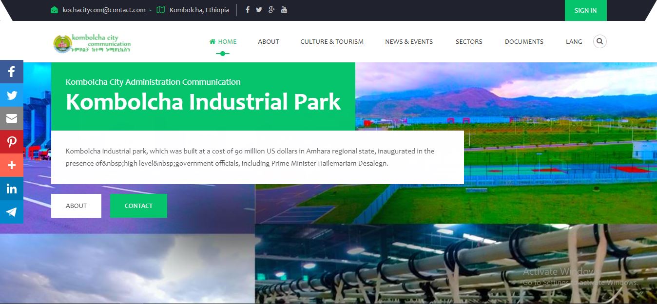Screen dimensions: 657x304
Task: Click the top bar Twitter icon
Action: point(259,10)
